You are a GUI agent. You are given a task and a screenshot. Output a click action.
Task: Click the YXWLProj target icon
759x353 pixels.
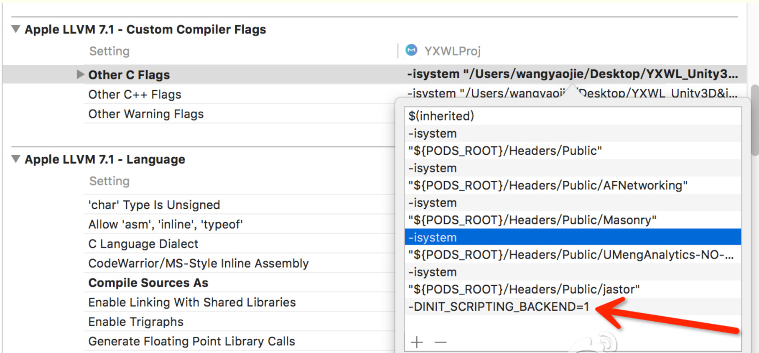tap(411, 51)
